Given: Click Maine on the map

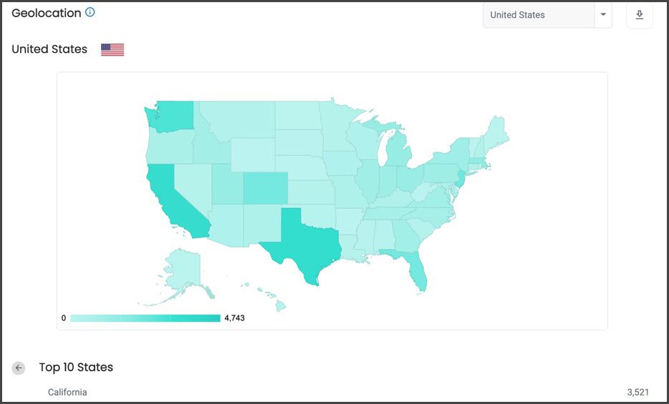Looking at the screenshot, I should pos(497,133).
